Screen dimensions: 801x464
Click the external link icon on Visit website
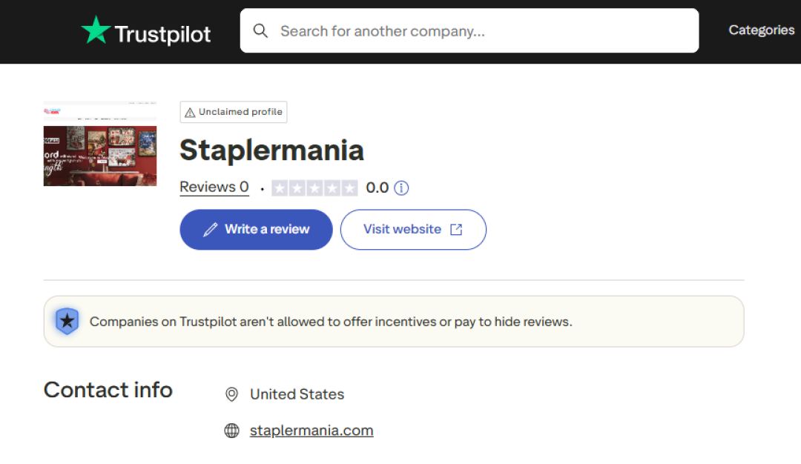[456, 230]
